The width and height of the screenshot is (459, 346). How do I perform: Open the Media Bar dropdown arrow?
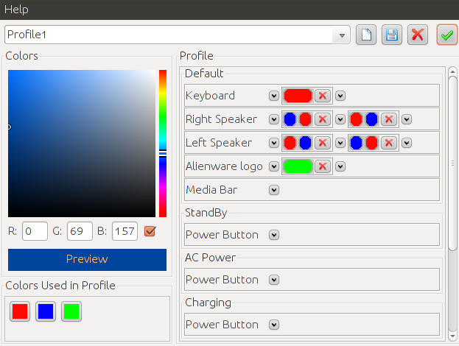[274, 190]
